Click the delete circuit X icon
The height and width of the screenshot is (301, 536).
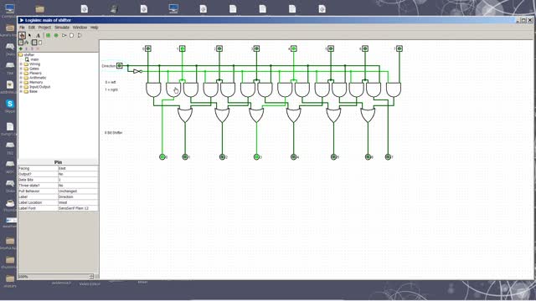(x=38, y=48)
